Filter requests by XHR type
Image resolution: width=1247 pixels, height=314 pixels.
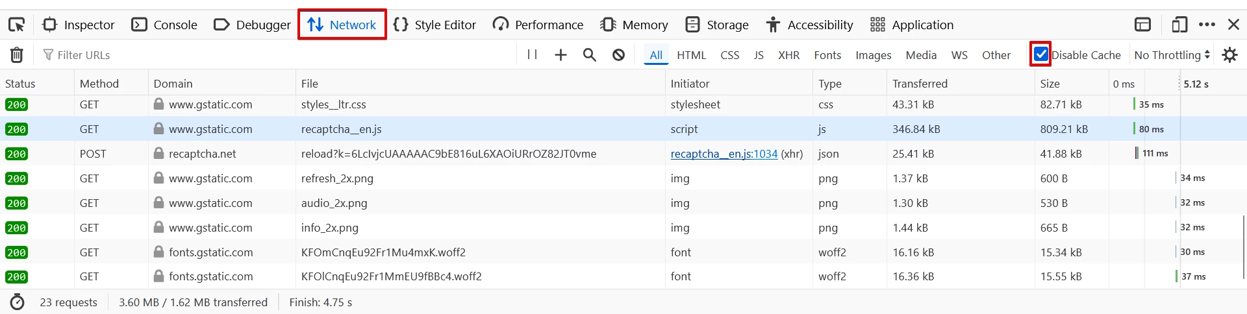[x=788, y=55]
